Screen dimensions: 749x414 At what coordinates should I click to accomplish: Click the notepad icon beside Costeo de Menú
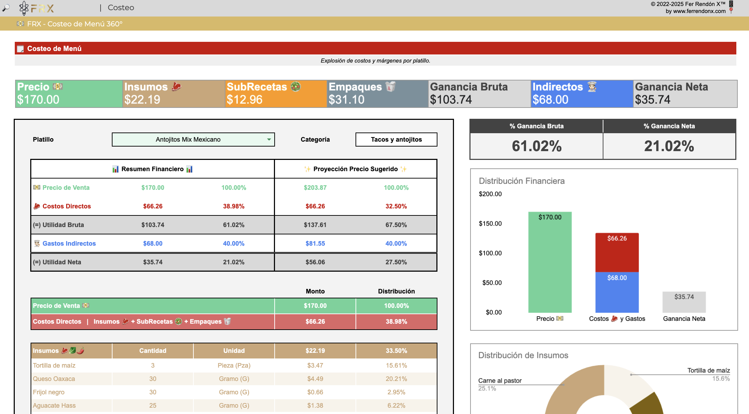coord(20,48)
